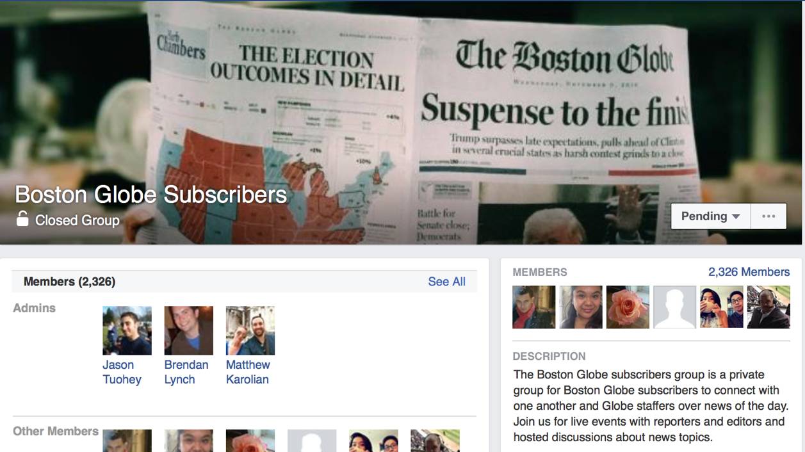The height and width of the screenshot is (452, 805).
Task: Select blank silhouette avatar under Other Members
Action: [311, 440]
